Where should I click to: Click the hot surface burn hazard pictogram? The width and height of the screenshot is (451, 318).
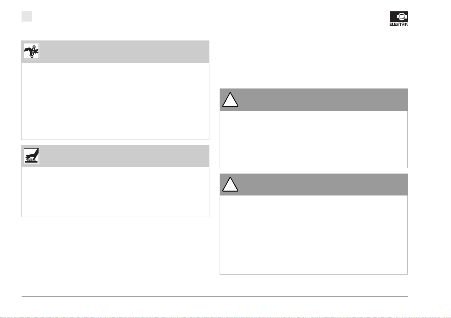coord(31,156)
